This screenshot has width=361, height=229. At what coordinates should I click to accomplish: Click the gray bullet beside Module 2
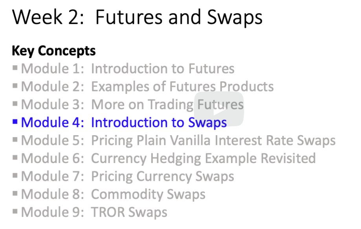click(15, 85)
